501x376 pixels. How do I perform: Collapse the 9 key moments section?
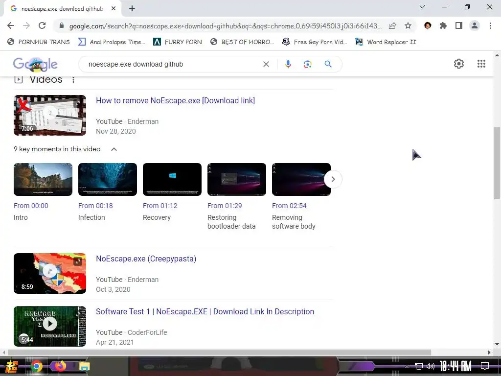[x=114, y=149]
